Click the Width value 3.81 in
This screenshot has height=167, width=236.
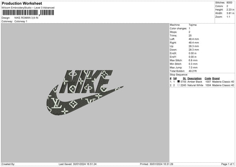[230, 13]
